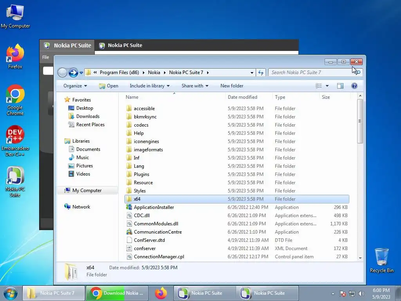Click Open in Explorer toolbar
The height and width of the screenshot is (301, 401).
109,86
